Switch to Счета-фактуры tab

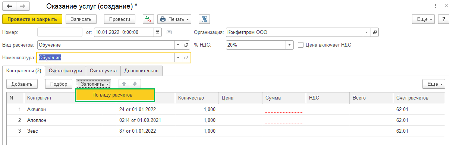(x=66, y=70)
